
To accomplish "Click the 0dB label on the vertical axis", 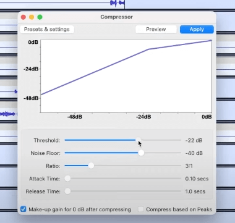I will 33,42.
